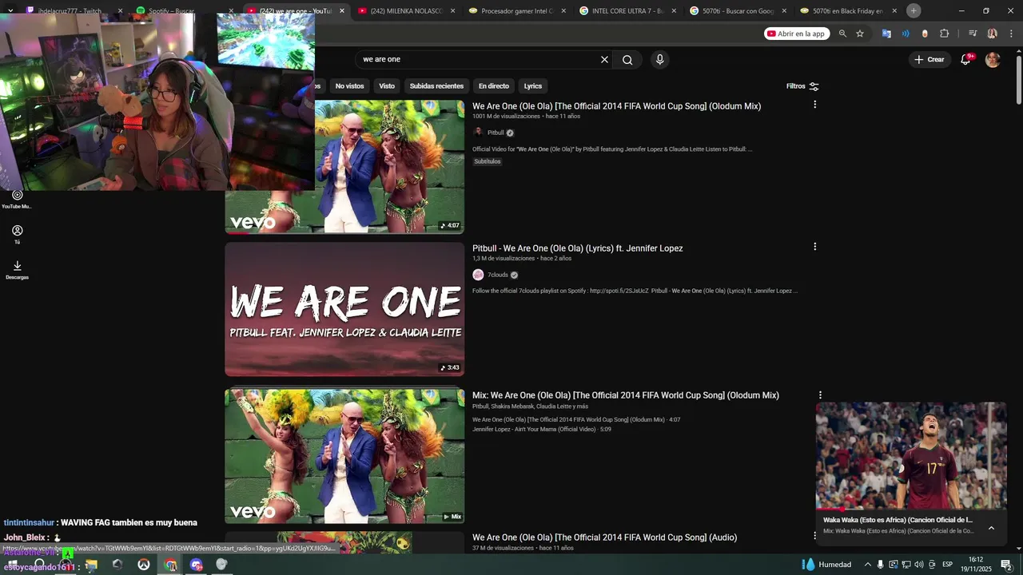The image size is (1023, 575).
Task: Open the media control playlist icon
Action: pyautogui.click(x=973, y=34)
